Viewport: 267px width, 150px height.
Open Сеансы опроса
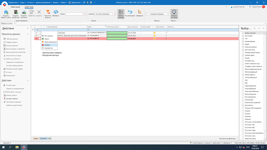[11, 95]
